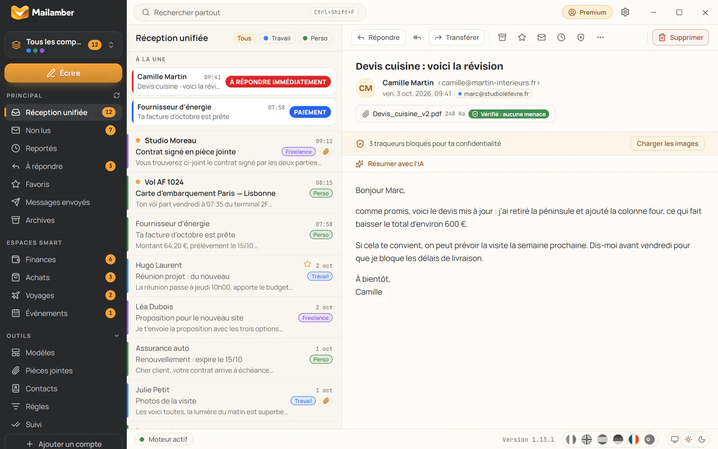Open the Voyages smart space
The width and height of the screenshot is (718, 449).
point(63,295)
